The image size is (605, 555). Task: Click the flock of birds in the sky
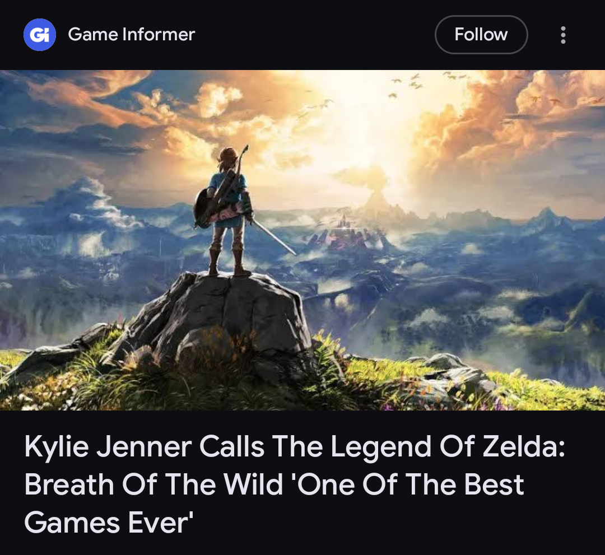click(409, 84)
